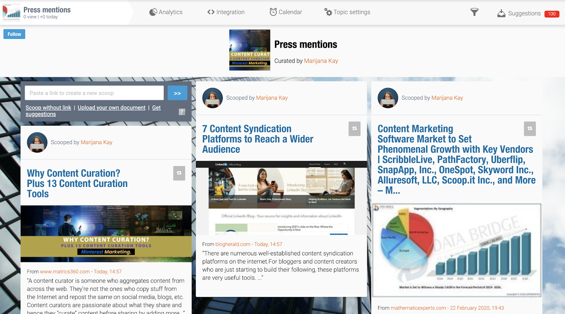This screenshot has height=314, width=565.
Task: Click the Today, 14:57 timestamp under blogherald.com
Action: pyautogui.click(x=268, y=244)
